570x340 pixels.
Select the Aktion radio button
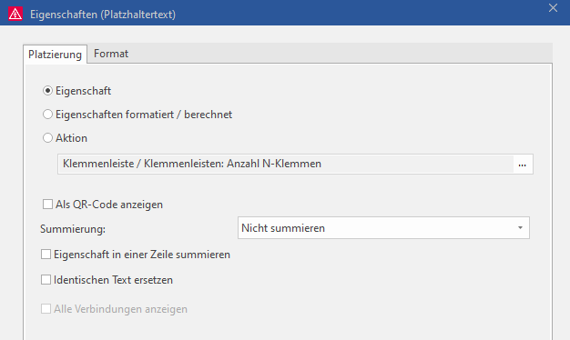click(47, 138)
